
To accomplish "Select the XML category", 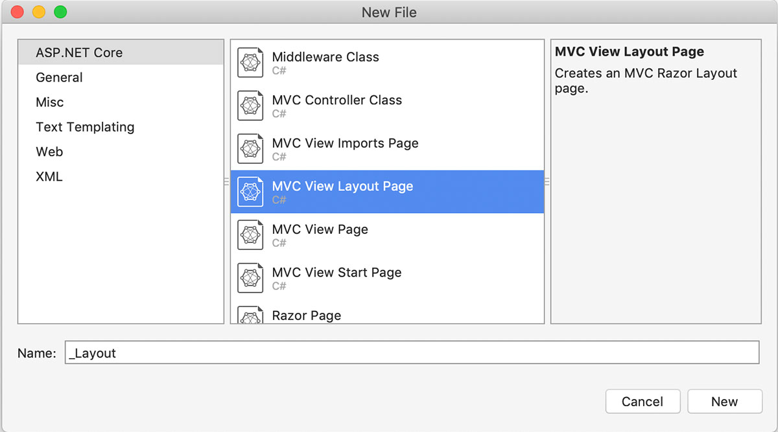I will coord(49,176).
